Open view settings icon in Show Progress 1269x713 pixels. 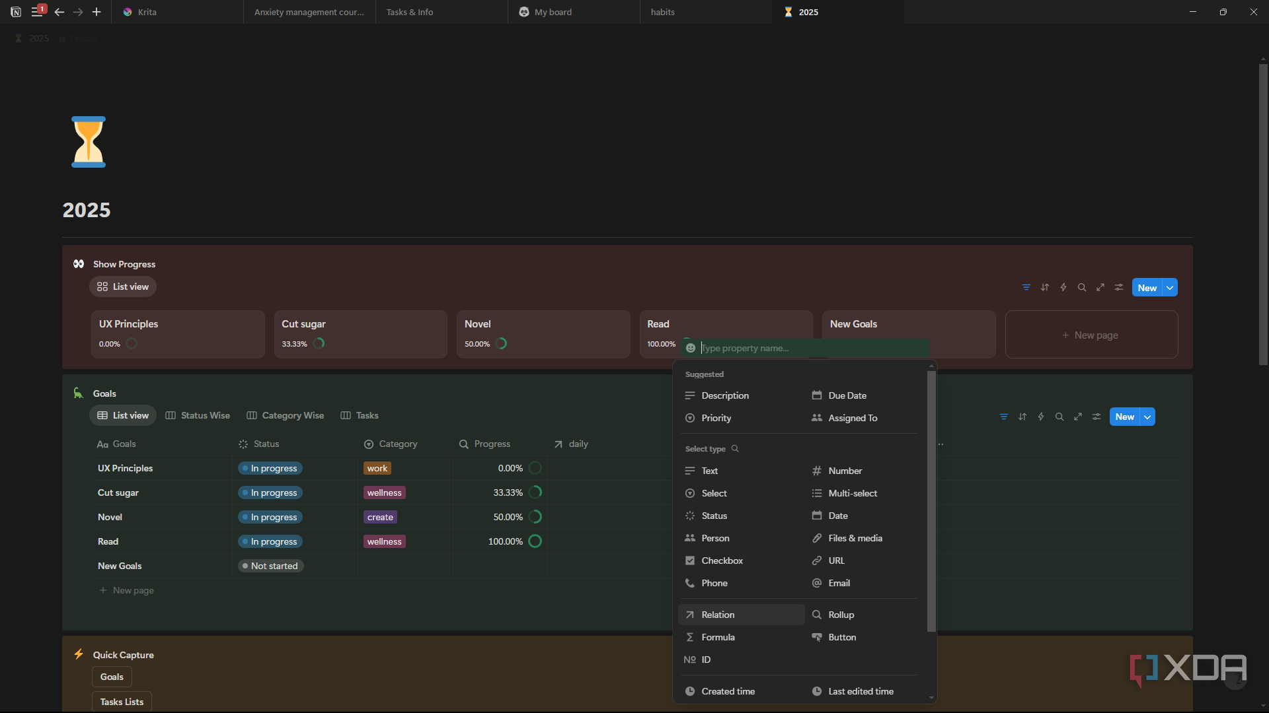point(1119,287)
